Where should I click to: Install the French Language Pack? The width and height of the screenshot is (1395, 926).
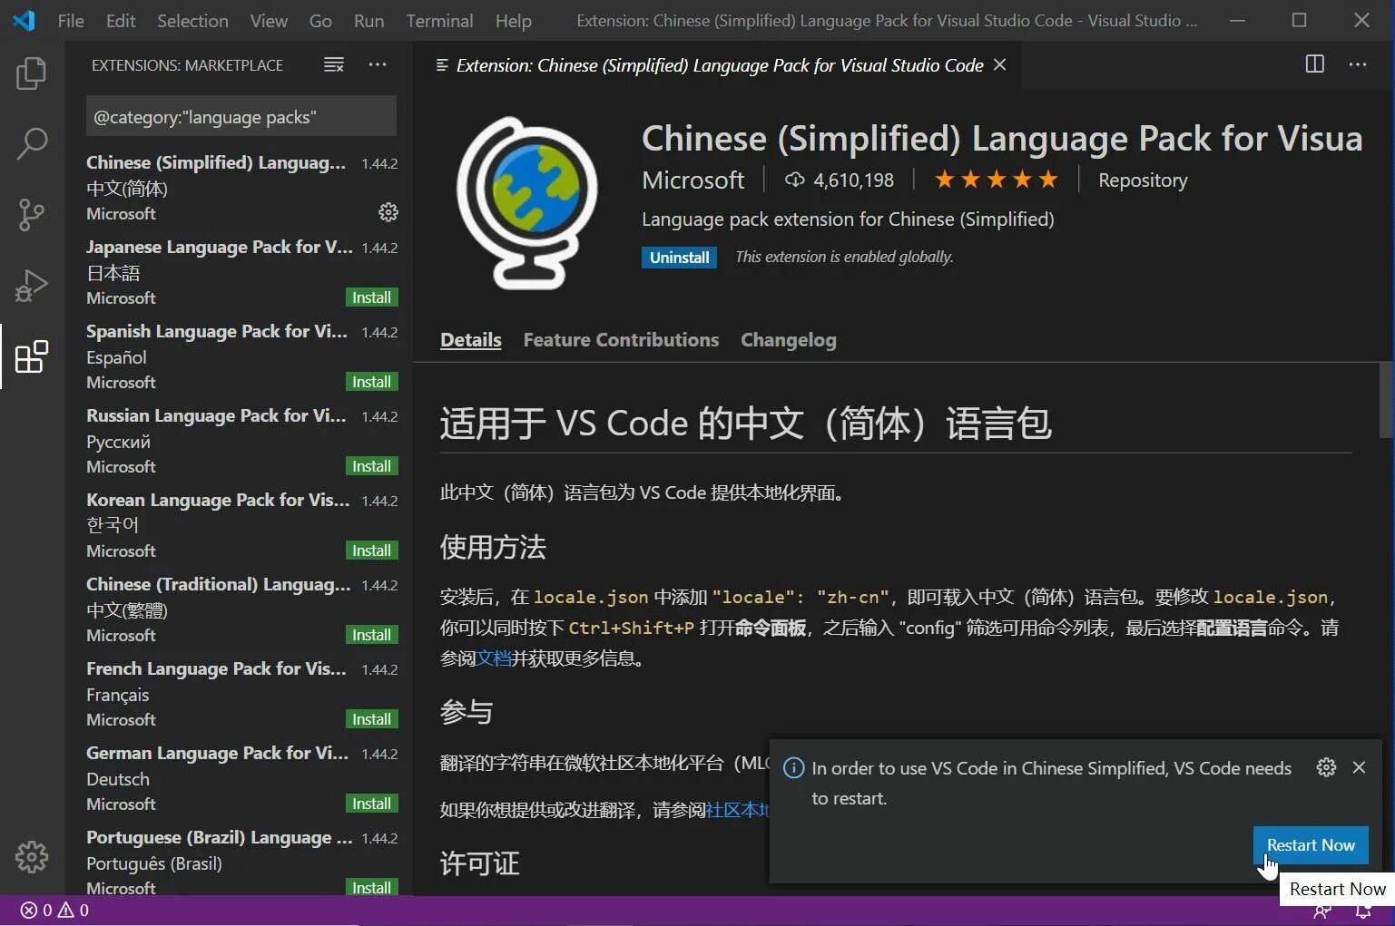tap(371, 719)
